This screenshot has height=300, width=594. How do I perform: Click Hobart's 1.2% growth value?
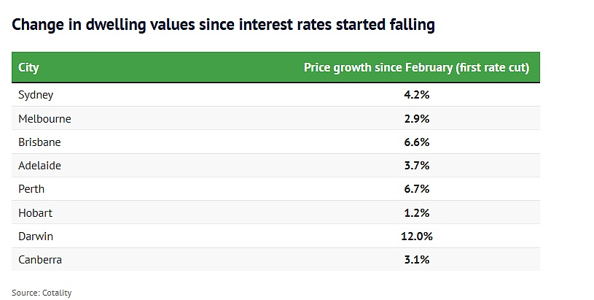click(417, 212)
